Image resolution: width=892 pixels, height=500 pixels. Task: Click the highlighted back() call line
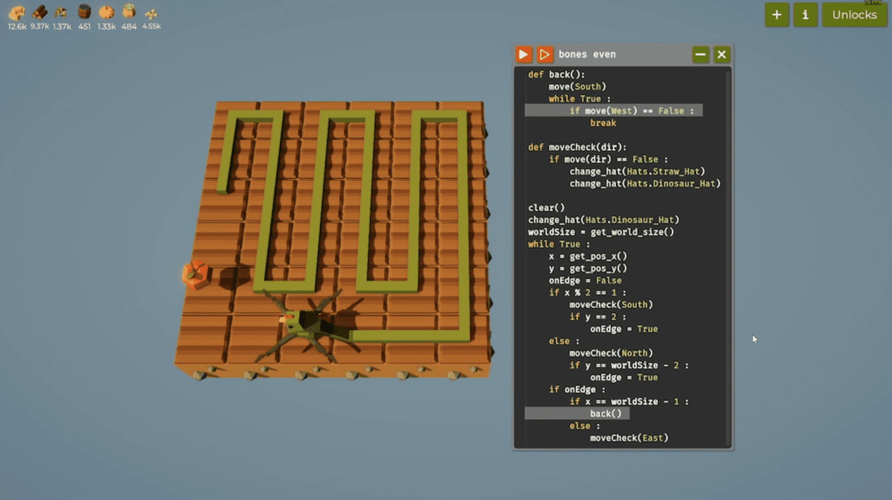[605, 413]
